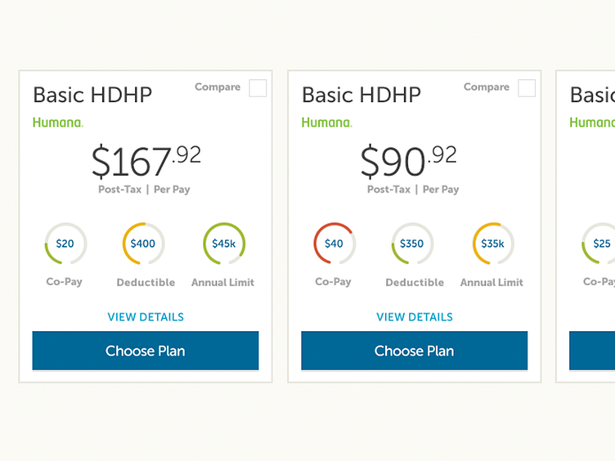The width and height of the screenshot is (615, 461).
Task: Click the $40 Co-Pay circle gauge
Action: click(334, 244)
